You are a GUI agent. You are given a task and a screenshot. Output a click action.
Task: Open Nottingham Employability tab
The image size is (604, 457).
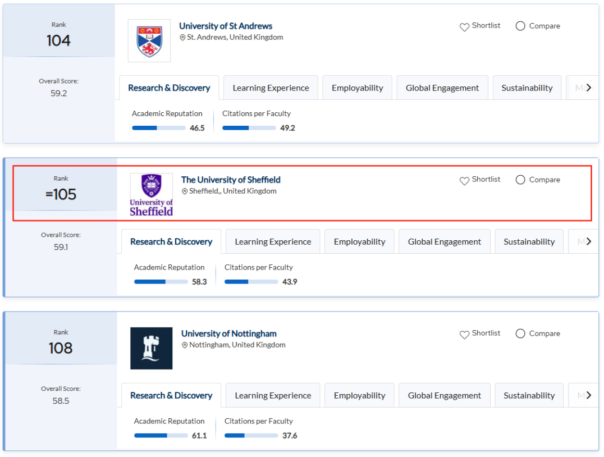pos(359,395)
